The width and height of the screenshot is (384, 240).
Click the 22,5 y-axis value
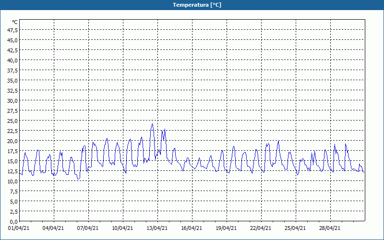[x=12, y=131]
